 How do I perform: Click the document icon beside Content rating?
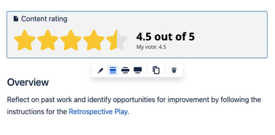pos(16,19)
